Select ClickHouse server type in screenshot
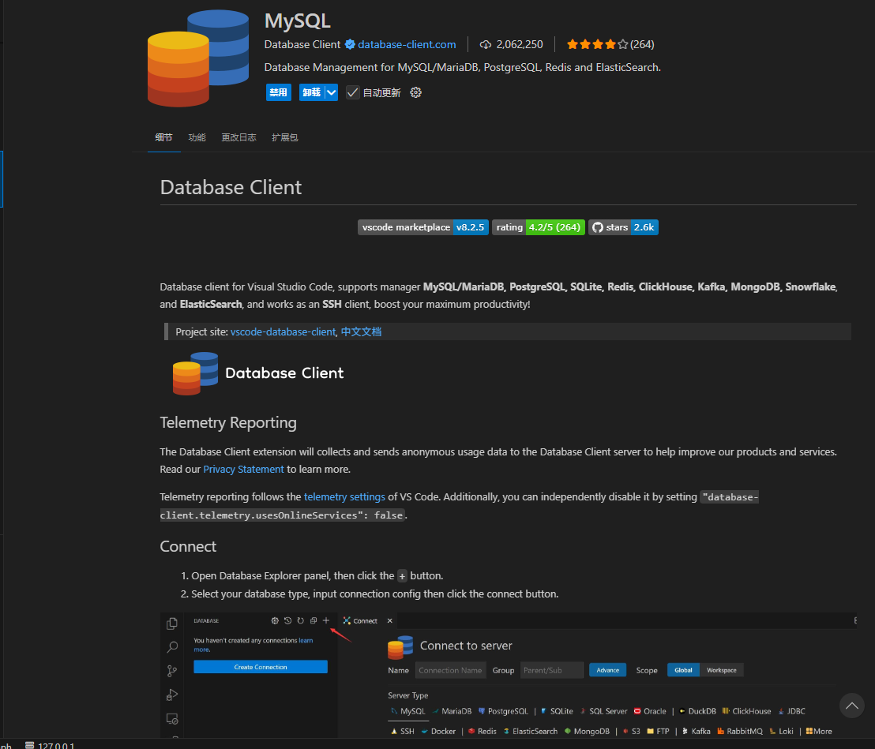Viewport: 875px width, 749px height. [x=746, y=712]
